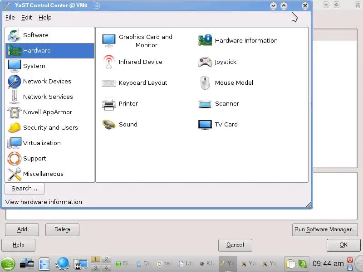The height and width of the screenshot is (272, 363).
Task: Switch to virtual desktop 4 in pager
Action: coord(106,268)
